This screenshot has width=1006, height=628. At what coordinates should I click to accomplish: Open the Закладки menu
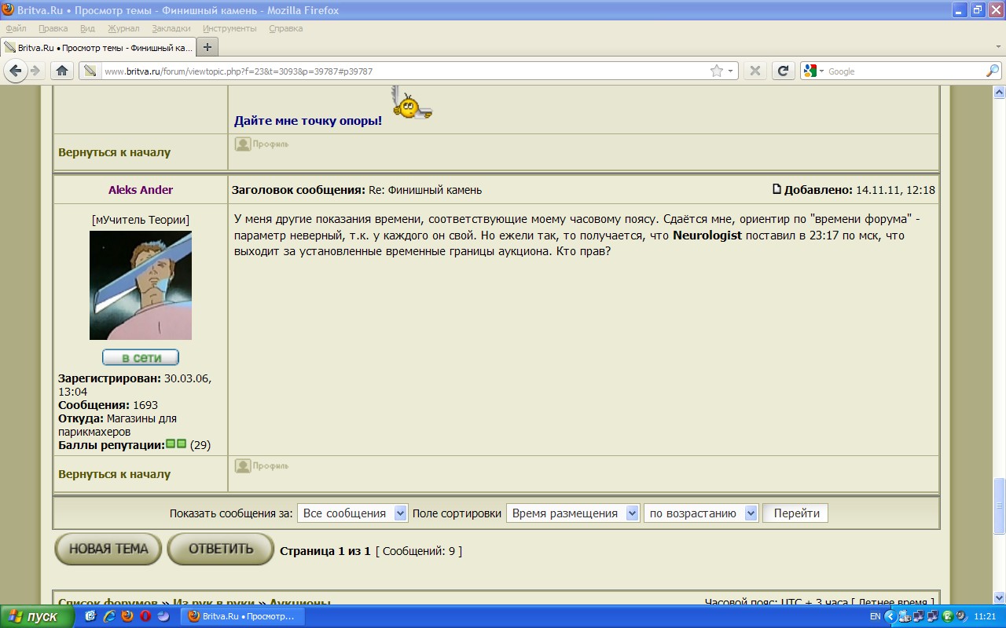171,28
